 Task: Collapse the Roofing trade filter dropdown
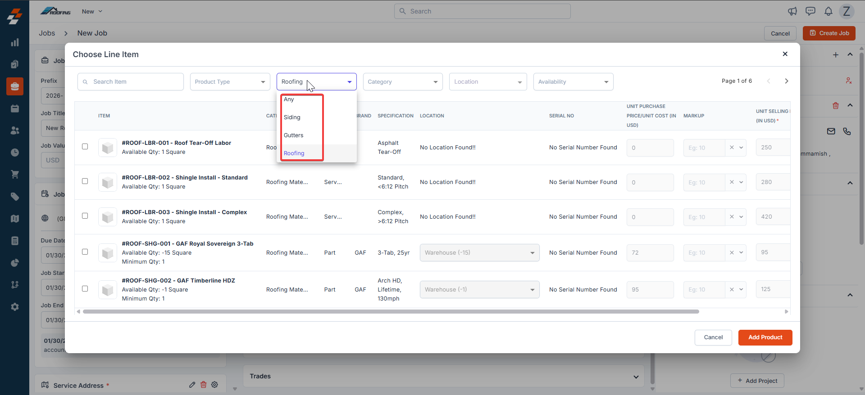[x=316, y=82]
